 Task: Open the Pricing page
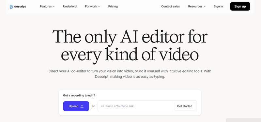pyautogui.click(x=113, y=6)
